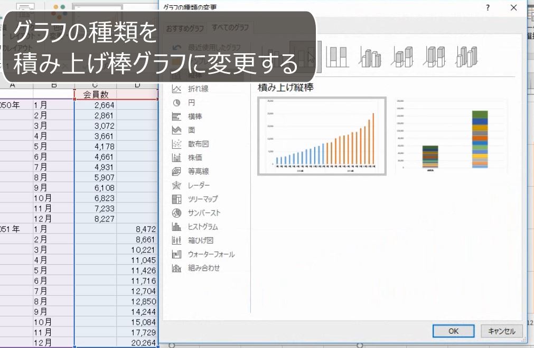Screen dimensions: 534x348
Task: Select cell with value 11,426
Action: tap(137, 270)
